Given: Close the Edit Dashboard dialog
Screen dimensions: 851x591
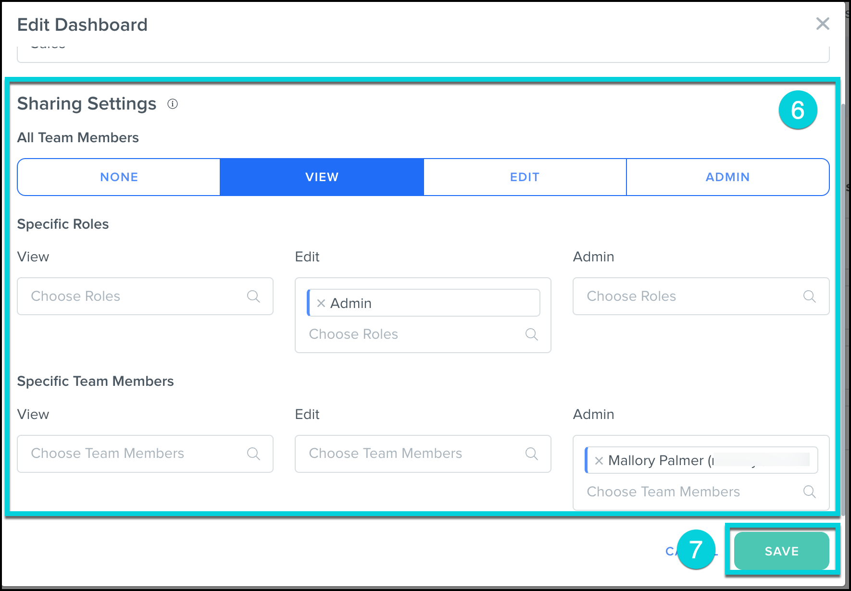Looking at the screenshot, I should coord(823,24).
